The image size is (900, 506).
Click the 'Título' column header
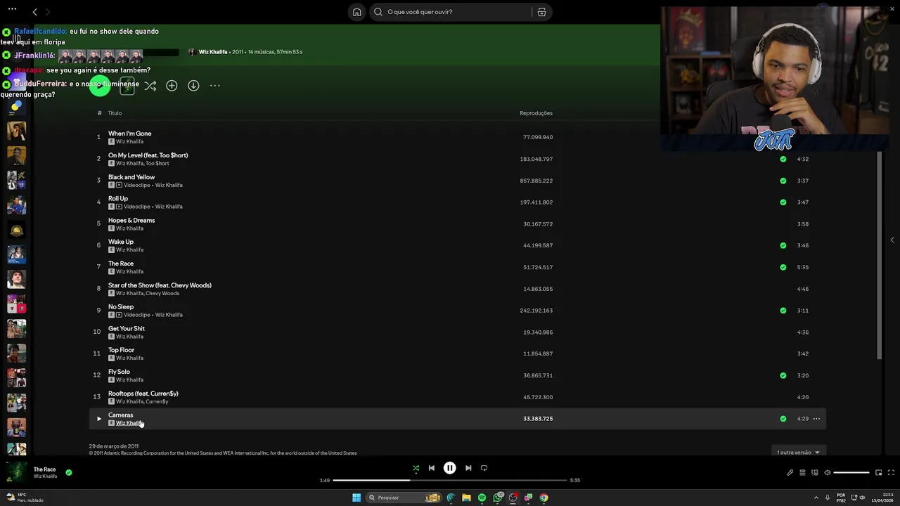pyautogui.click(x=115, y=113)
